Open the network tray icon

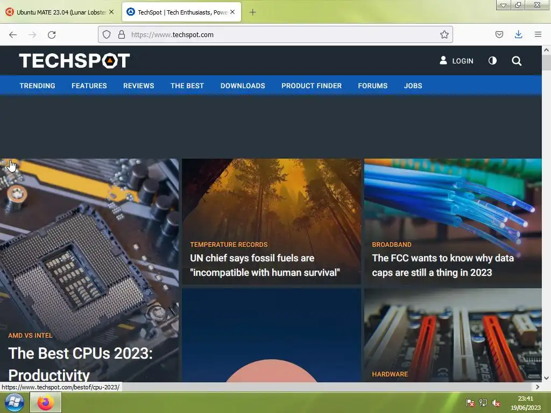pyautogui.click(x=483, y=403)
